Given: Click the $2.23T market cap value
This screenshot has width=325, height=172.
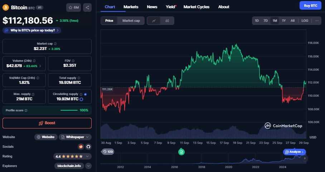Looking at the screenshot, I should pos(40,49).
